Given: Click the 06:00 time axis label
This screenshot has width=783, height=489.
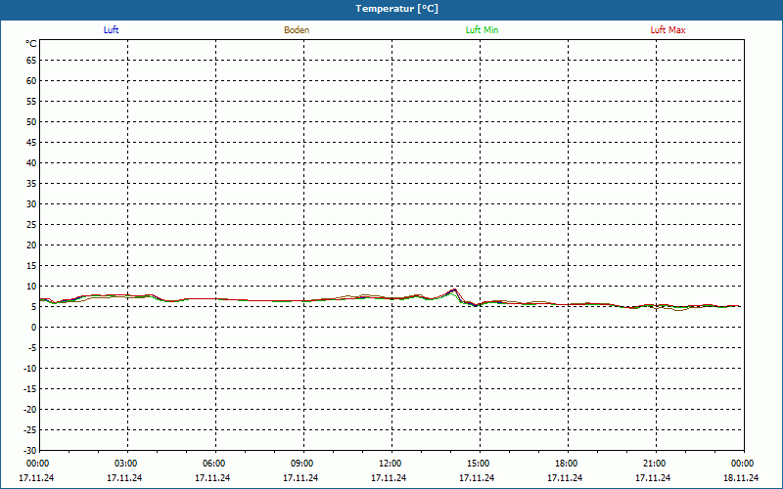Looking at the screenshot, I should coord(213,464).
